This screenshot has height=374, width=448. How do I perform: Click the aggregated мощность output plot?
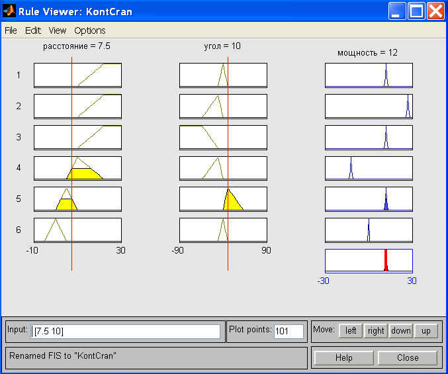click(369, 261)
